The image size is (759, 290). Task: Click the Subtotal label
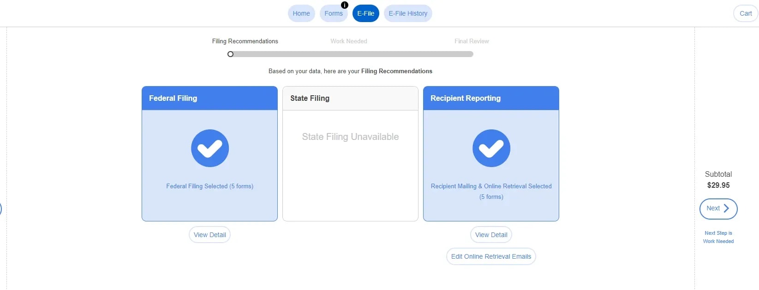[718, 174]
